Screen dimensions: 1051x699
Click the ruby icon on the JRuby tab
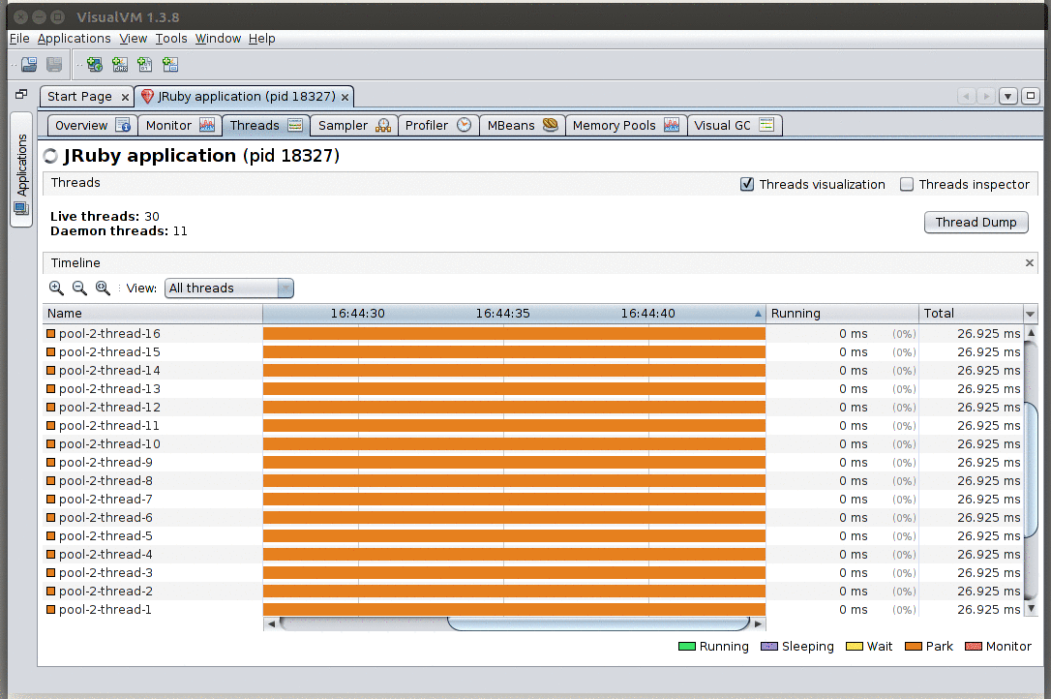147,97
